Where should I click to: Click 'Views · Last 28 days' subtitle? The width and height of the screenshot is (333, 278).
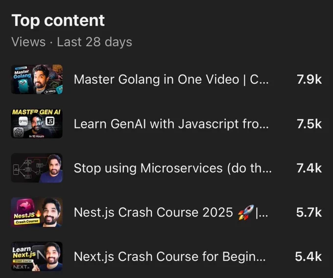click(72, 42)
